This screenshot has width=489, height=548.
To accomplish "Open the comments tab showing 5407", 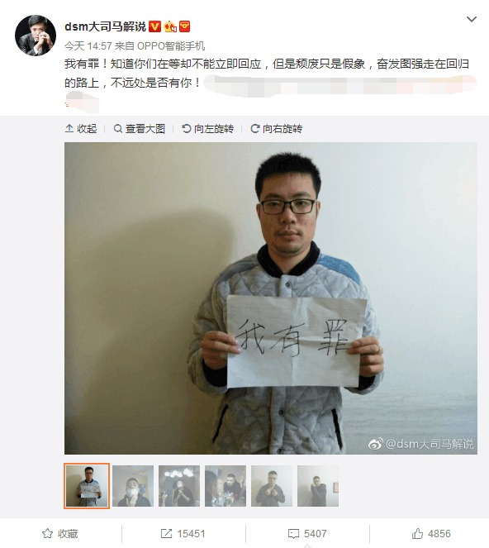I will (307, 534).
